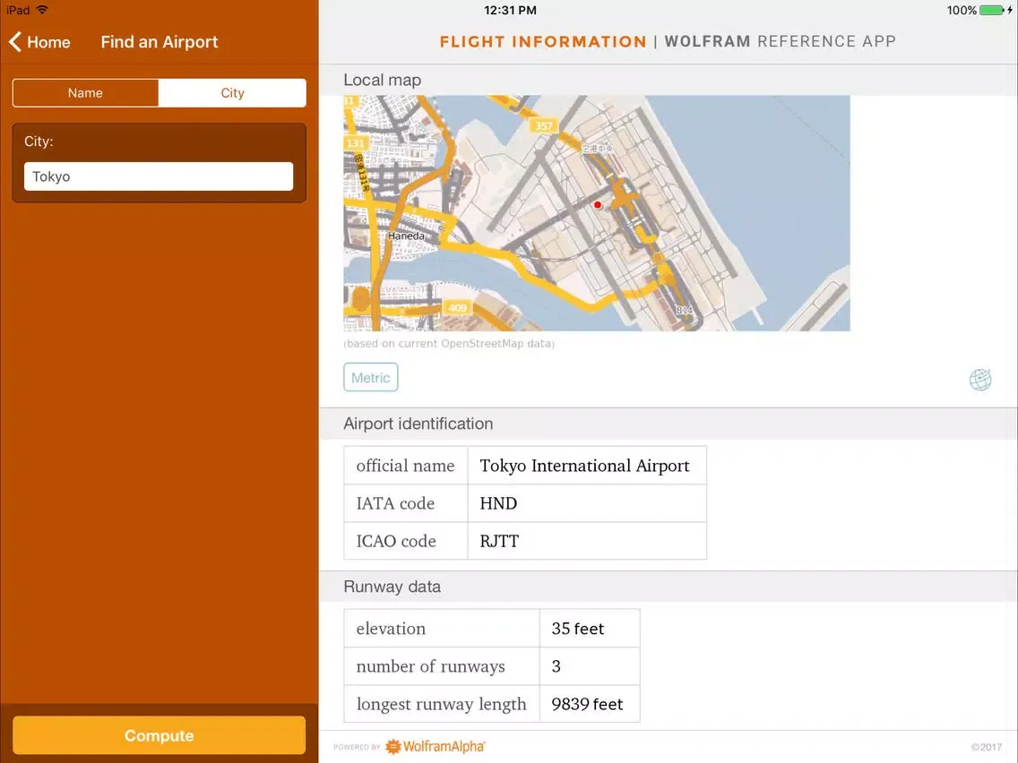Toggle units with the Metric button
The image size is (1018, 763).
click(x=371, y=378)
